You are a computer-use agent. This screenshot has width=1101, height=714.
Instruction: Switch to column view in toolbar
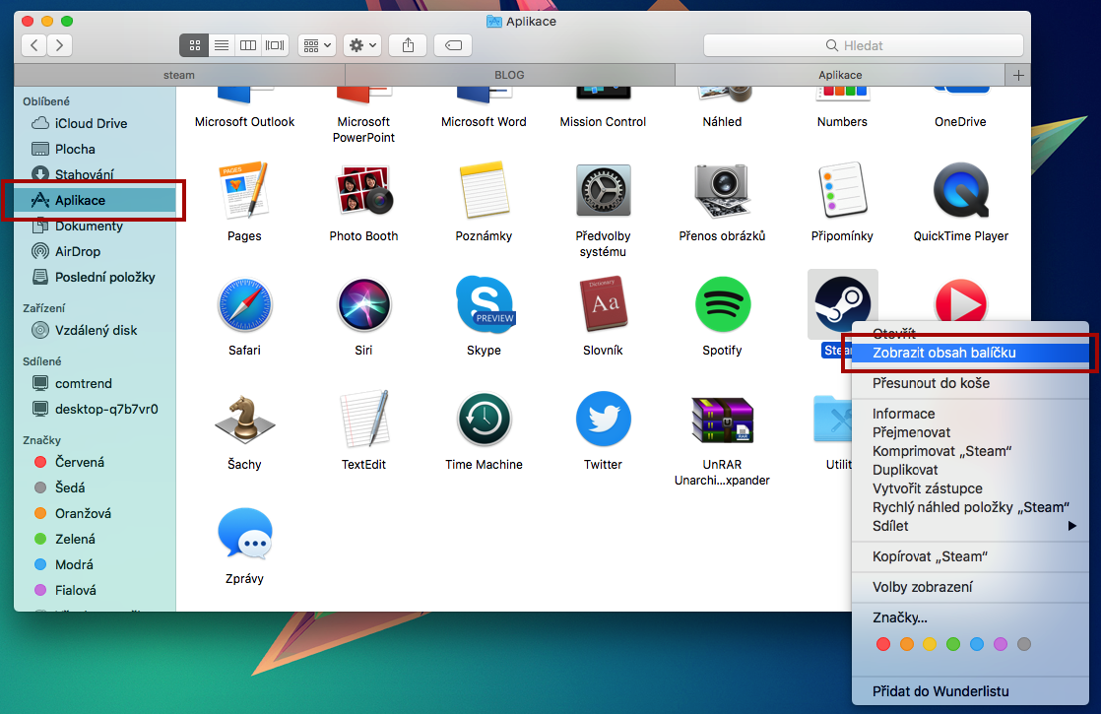tap(248, 45)
